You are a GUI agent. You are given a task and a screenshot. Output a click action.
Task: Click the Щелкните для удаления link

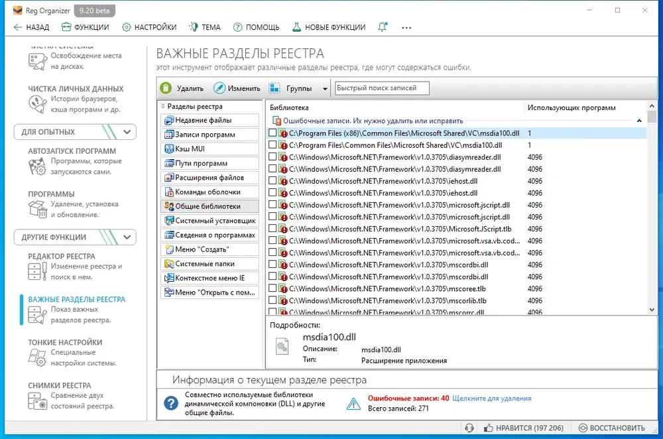[x=492, y=399]
